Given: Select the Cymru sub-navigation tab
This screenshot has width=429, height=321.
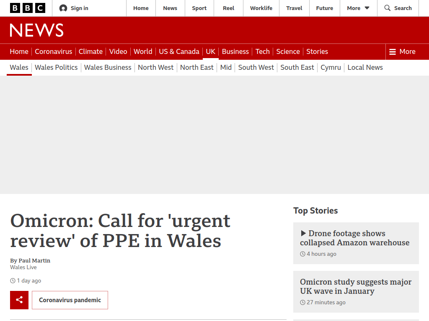Looking at the screenshot, I should 331,67.
